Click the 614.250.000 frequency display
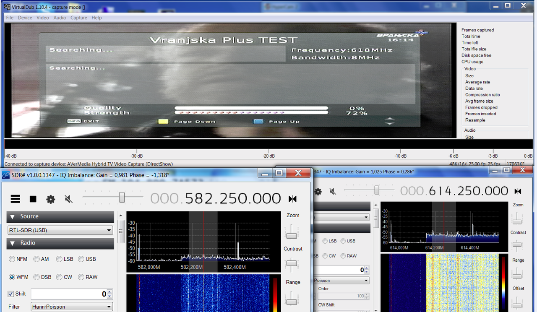 point(454,191)
